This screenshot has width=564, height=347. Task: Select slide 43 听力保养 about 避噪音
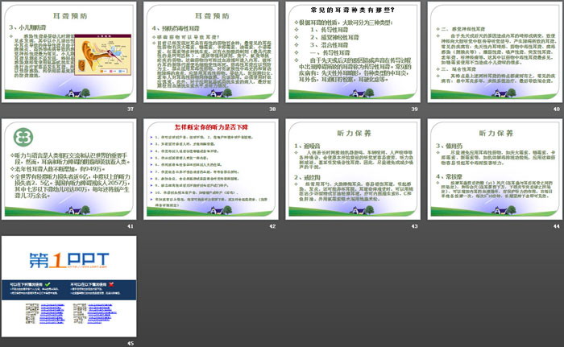(x=353, y=169)
